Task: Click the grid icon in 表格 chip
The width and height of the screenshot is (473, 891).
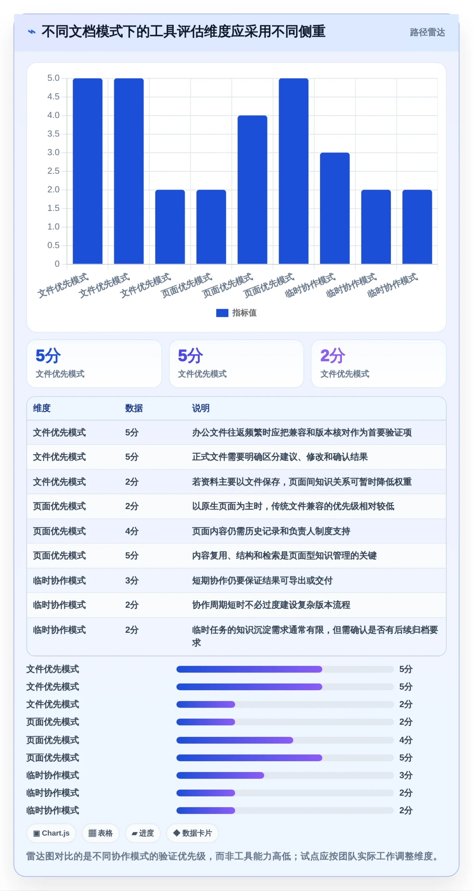Action: (x=92, y=833)
